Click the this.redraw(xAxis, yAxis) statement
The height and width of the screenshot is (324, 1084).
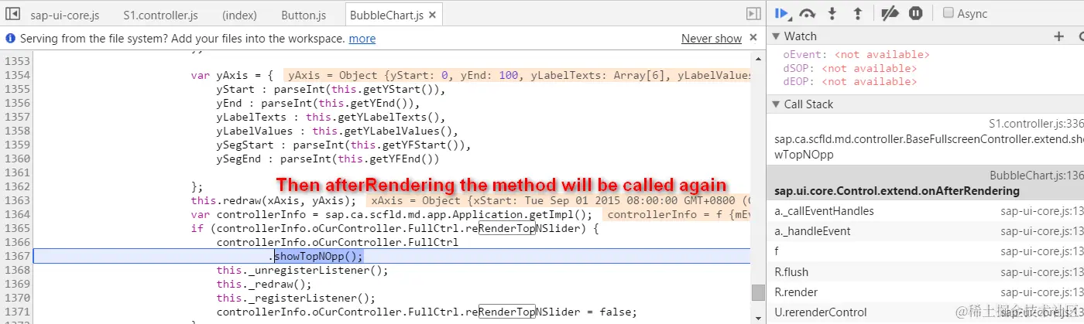click(274, 200)
